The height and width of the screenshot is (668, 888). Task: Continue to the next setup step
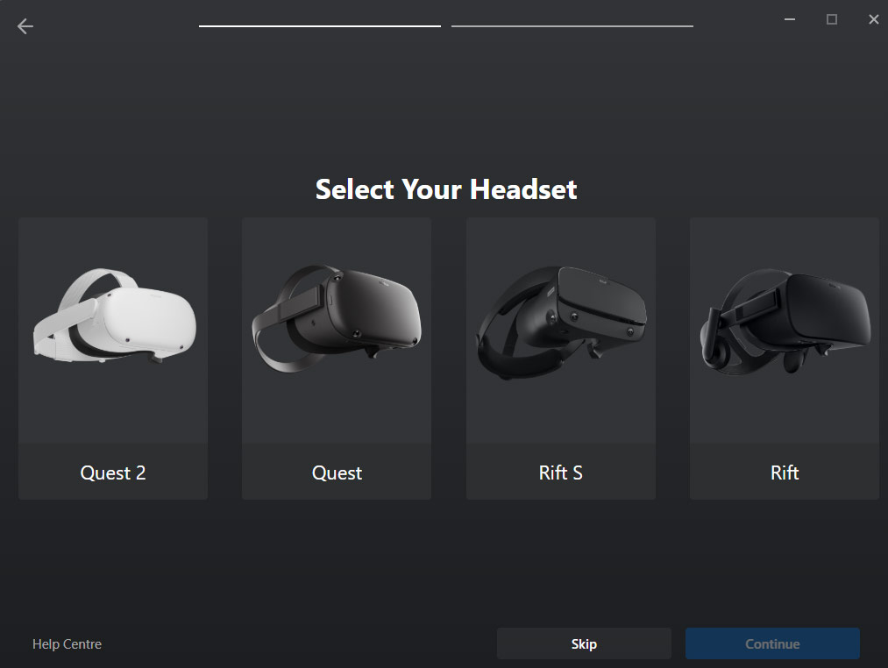[772, 643]
